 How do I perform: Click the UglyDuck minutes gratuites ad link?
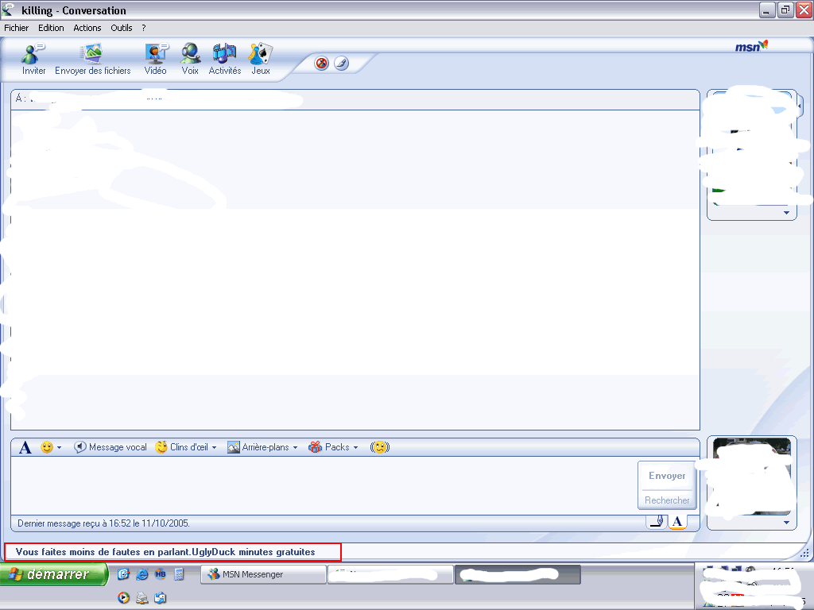pos(165,552)
